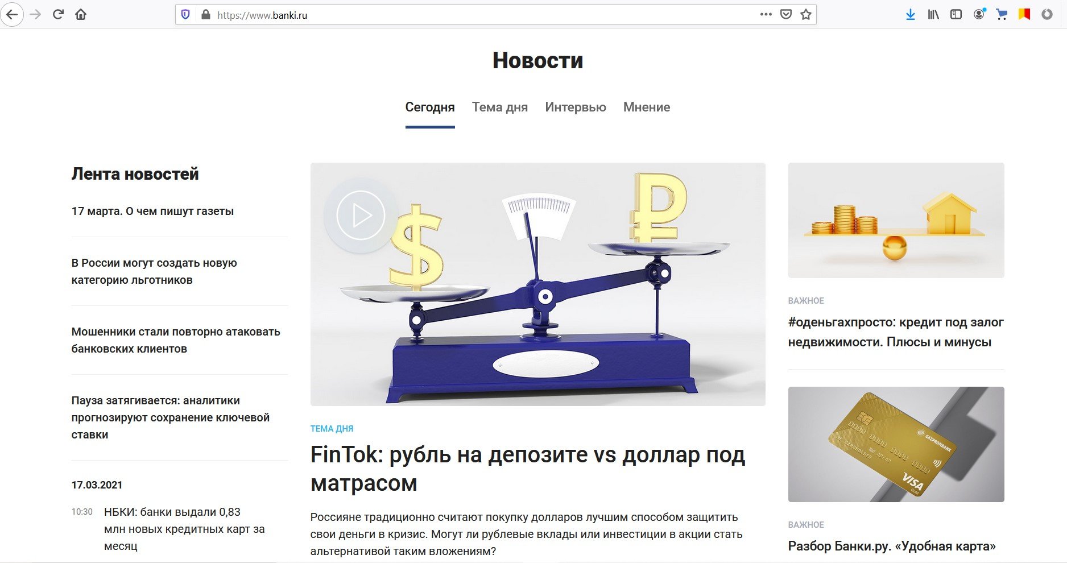Viewport: 1067px width, 563px height.
Task: Open the shopping cart extension icon
Action: click(1002, 15)
